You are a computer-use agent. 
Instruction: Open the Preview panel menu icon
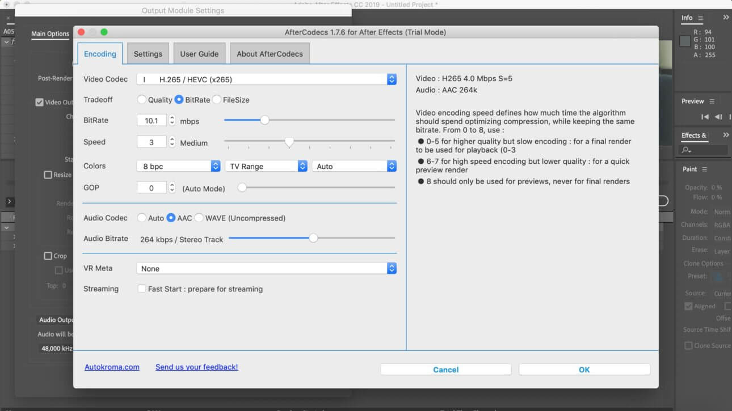point(712,101)
